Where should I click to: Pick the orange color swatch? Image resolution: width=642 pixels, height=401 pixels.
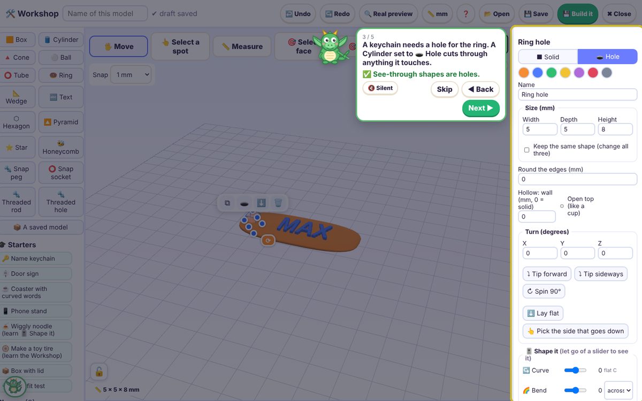524,73
